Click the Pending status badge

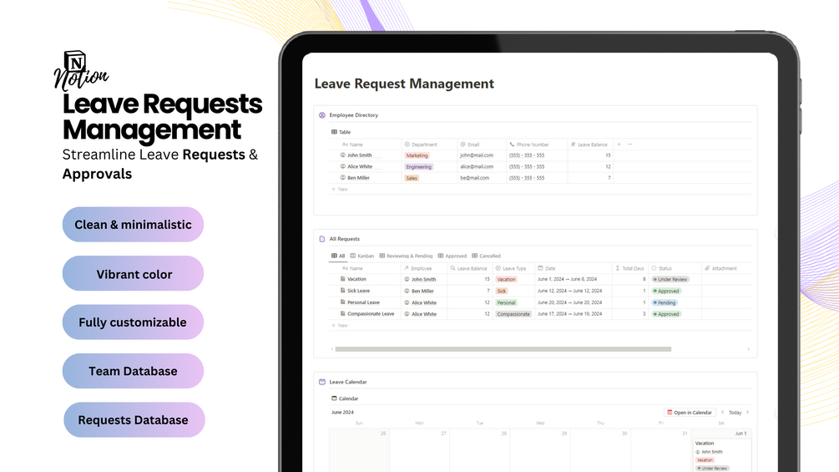(664, 303)
